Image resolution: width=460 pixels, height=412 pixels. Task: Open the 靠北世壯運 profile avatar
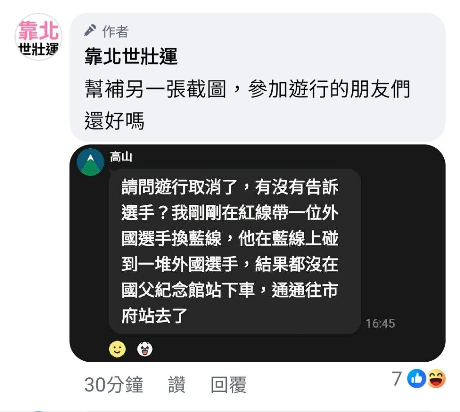[39, 37]
